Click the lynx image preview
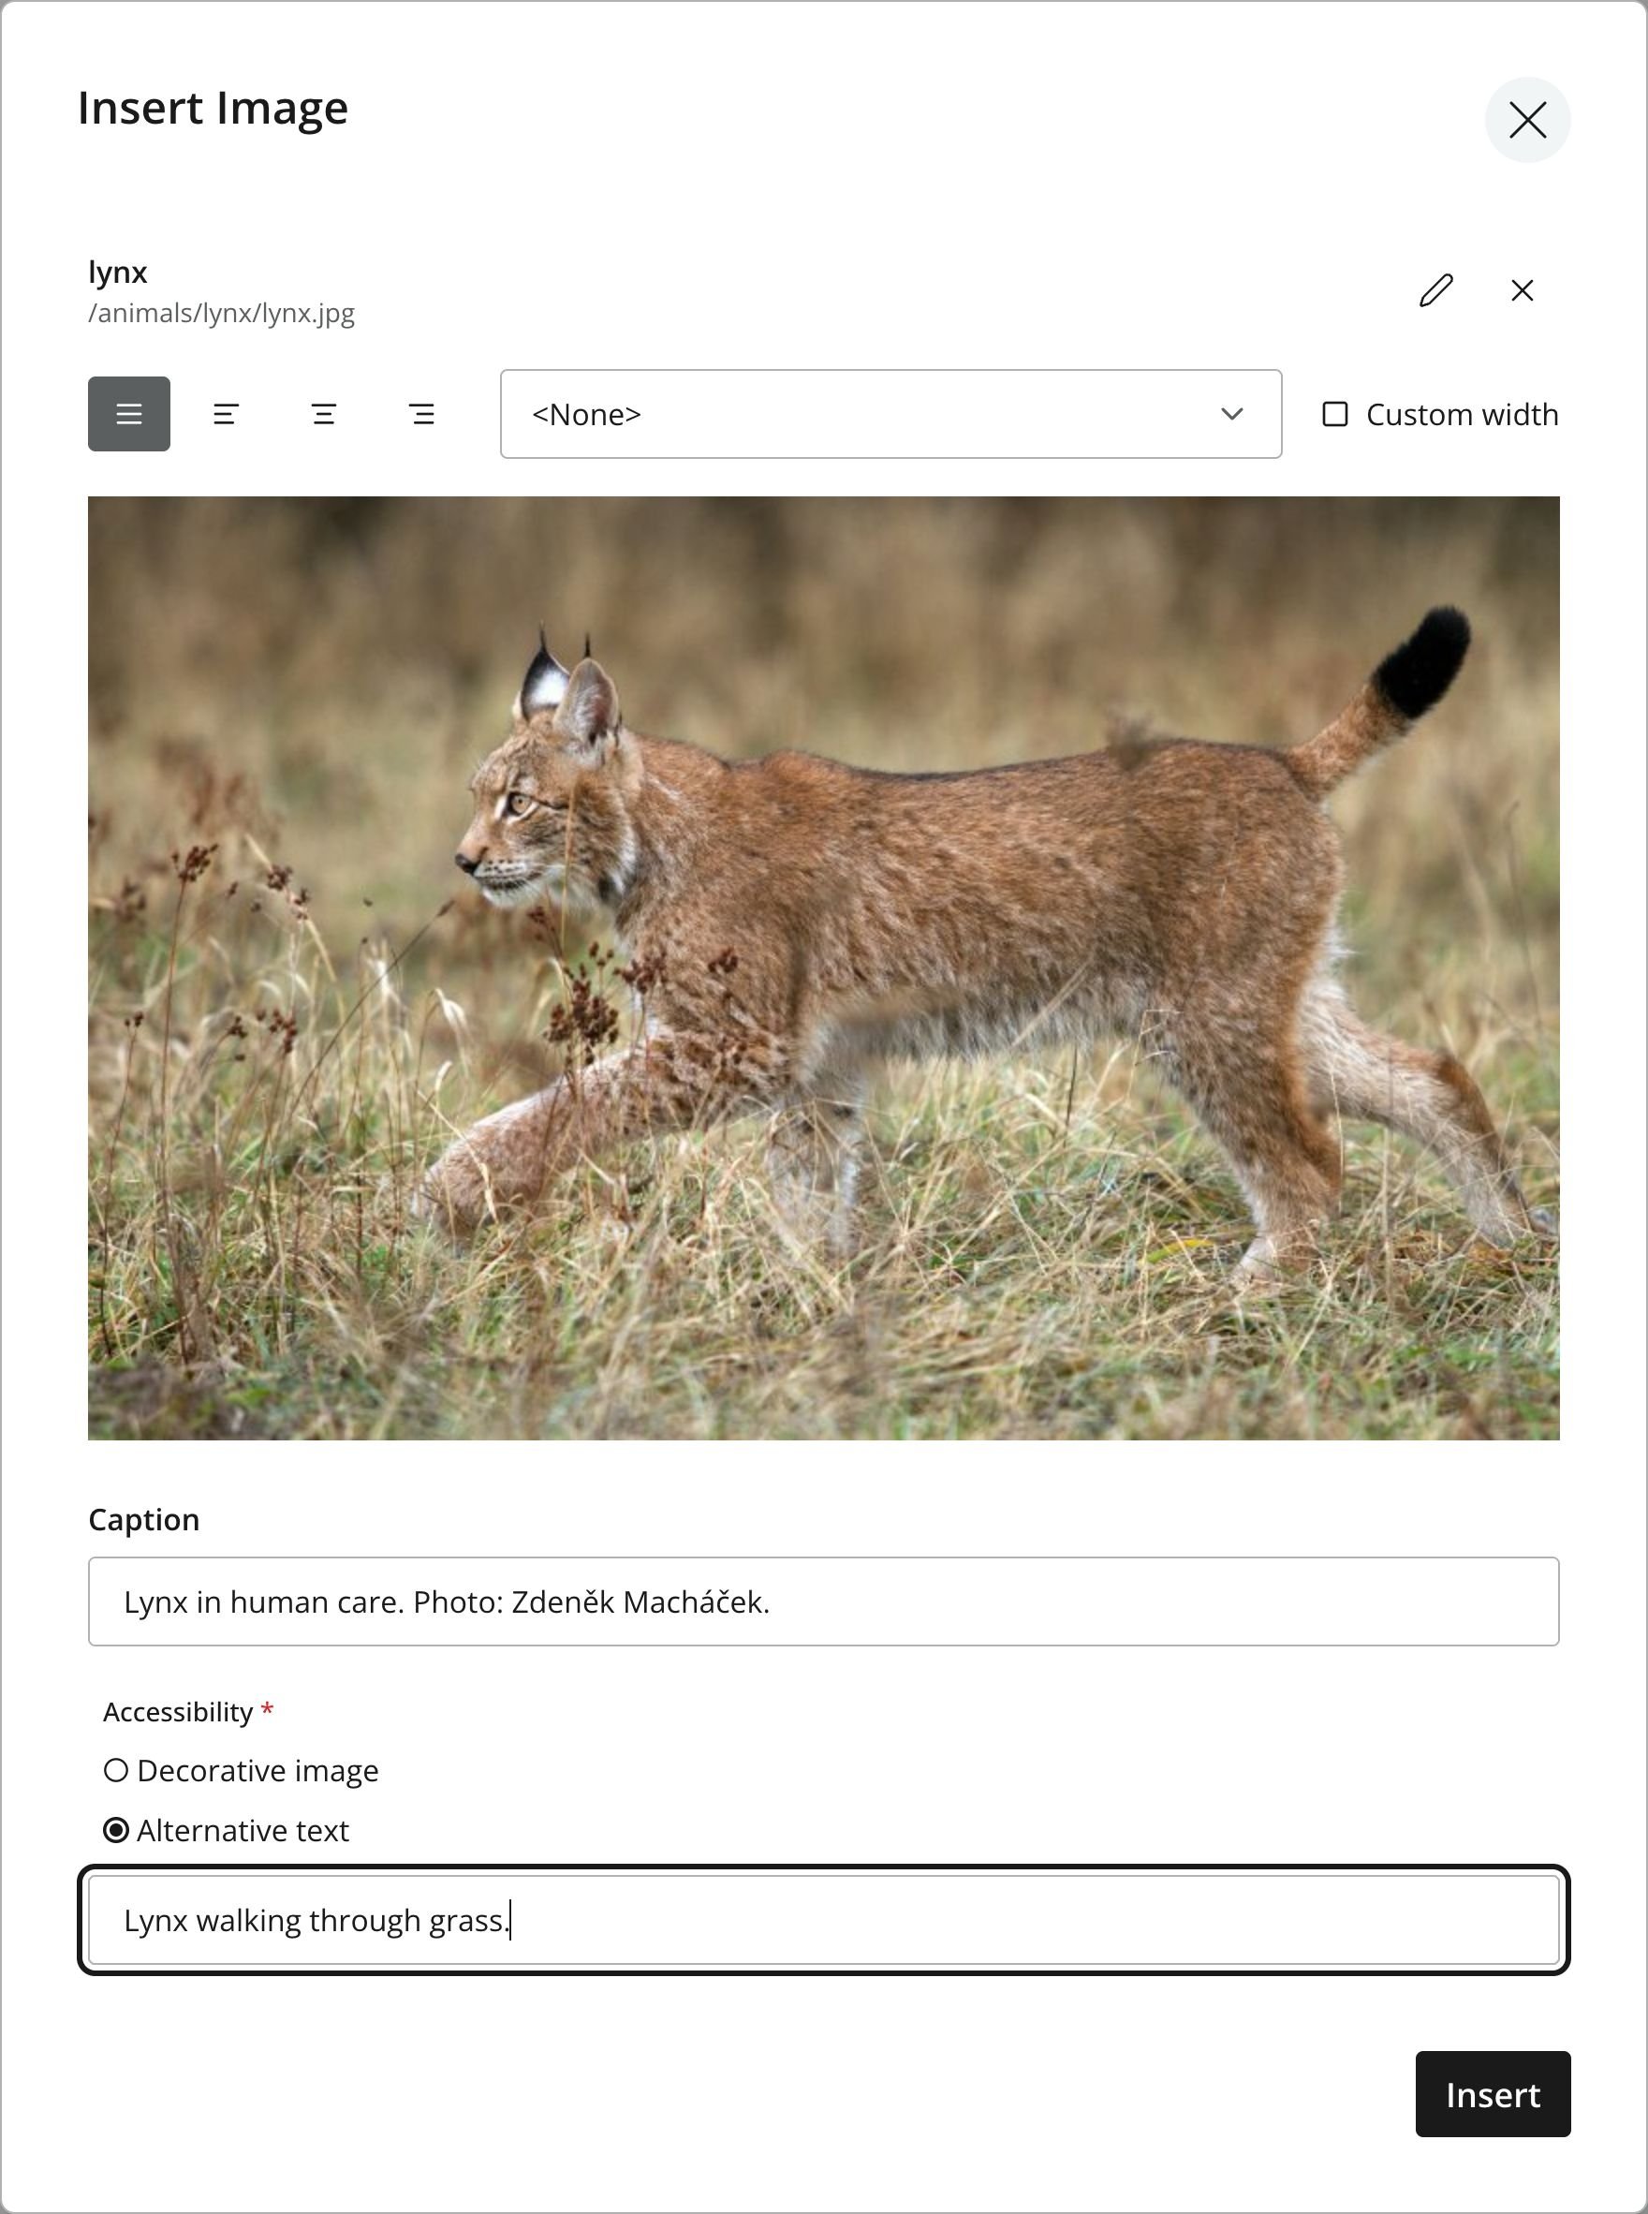This screenshot has width=1648, height=2214. 824,967
